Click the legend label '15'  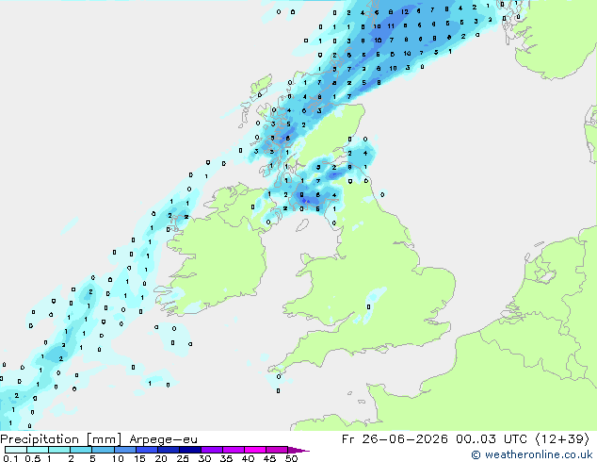(139, 458)
